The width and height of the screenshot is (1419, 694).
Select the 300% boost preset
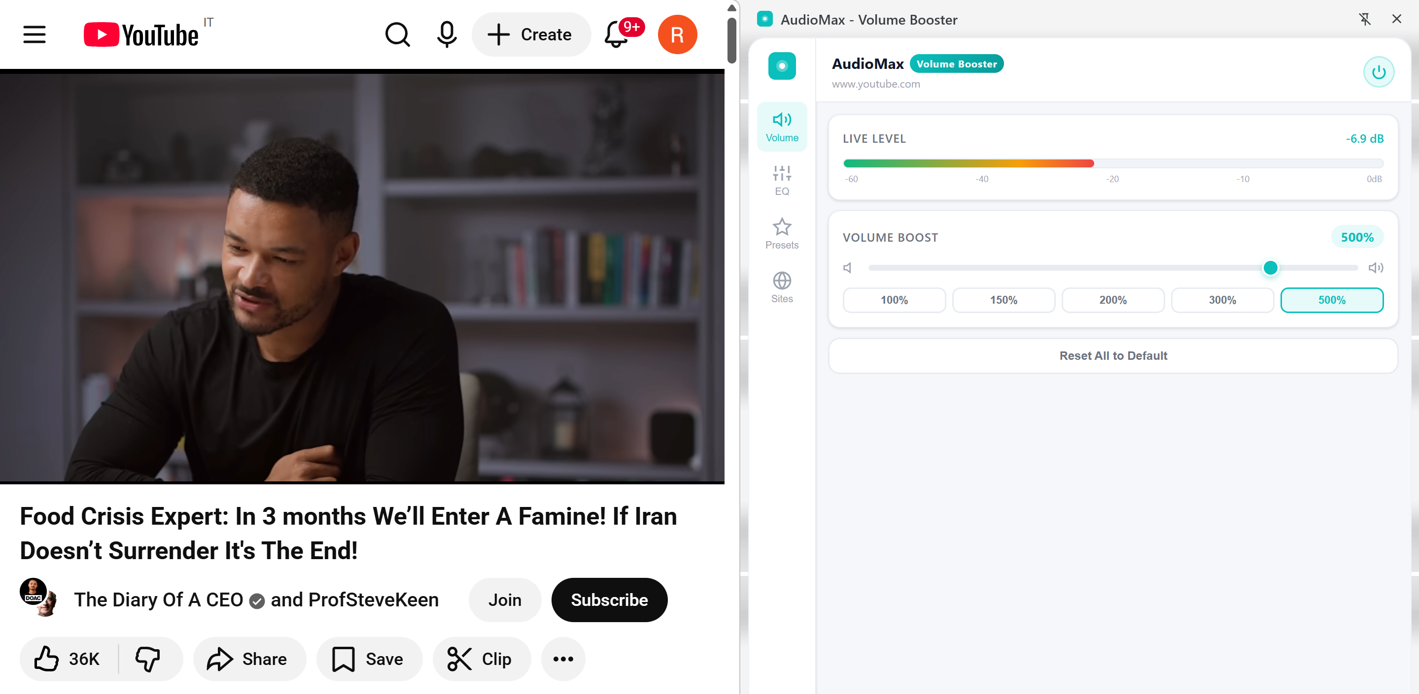pyautogui.click(x=1222, y=300)
